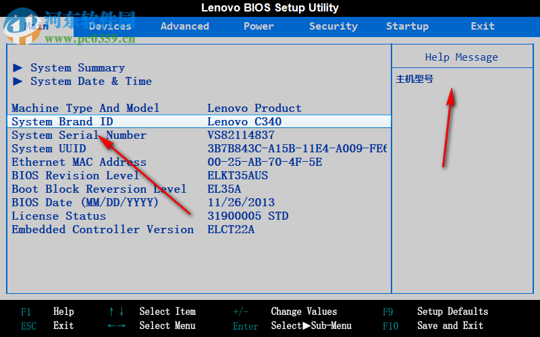The width and height of the screenshot is (540, 337).
Task: Click serial number VS82114837
Action: (x=241, y=135)
